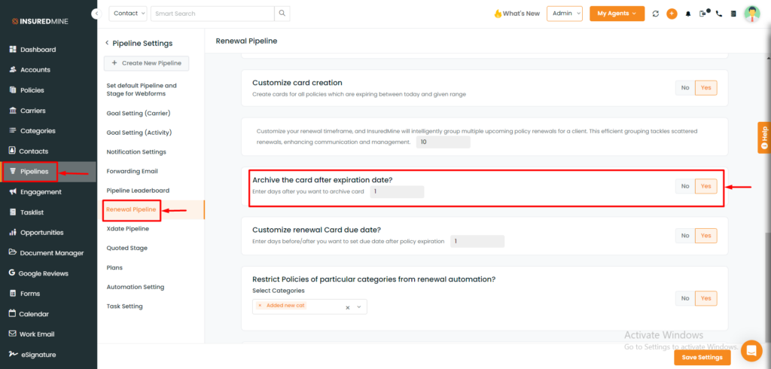Open the notifications bell icon

point(688,14)
